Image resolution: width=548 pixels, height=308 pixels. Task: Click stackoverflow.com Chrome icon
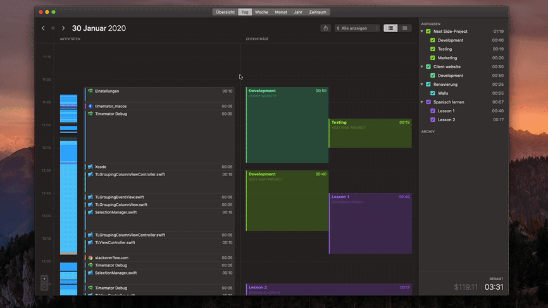[90, 258]
